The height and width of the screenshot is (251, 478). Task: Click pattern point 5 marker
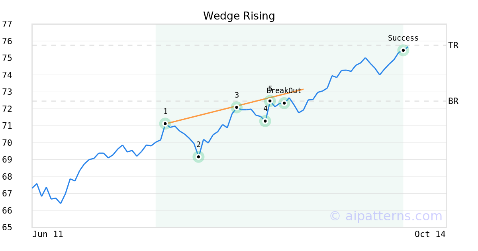coord(270,101)
